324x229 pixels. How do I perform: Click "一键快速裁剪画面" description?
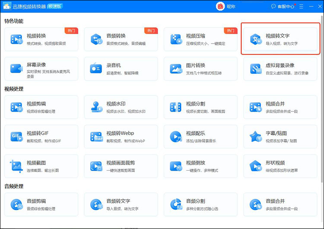pyautogui.click(x=121, y=171)
